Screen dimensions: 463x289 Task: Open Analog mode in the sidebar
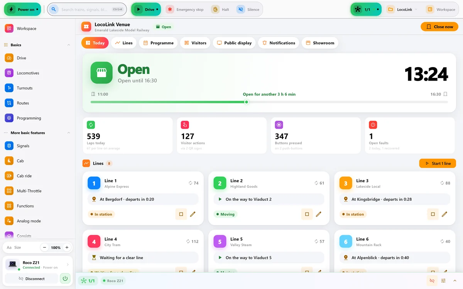[37, 221]
